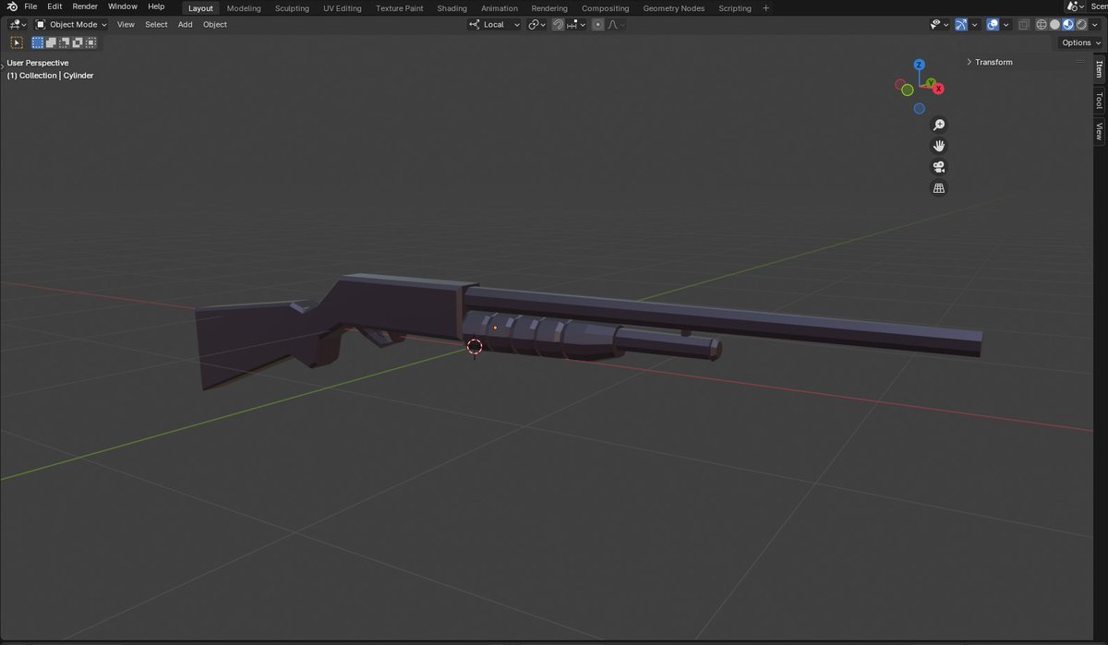Open the pivot point dropdown
Image resolution: width=1108 pixels, height=645 pixels.
pyautogui.click(x=537, y=25)
